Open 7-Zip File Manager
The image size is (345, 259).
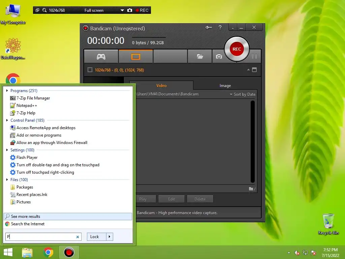tap(30, 98)
